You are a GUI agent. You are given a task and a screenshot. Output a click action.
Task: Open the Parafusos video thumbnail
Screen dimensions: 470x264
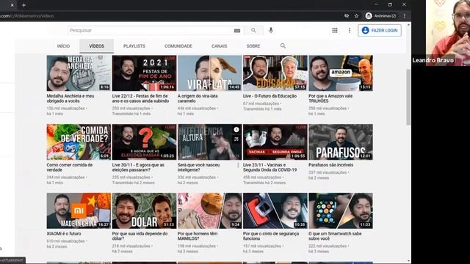[341, 142]
